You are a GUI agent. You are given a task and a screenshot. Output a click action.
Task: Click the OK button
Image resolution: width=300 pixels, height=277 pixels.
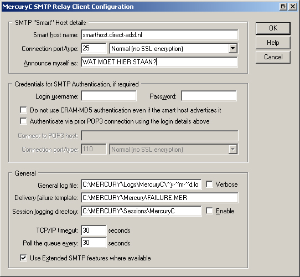pos(273,28)
